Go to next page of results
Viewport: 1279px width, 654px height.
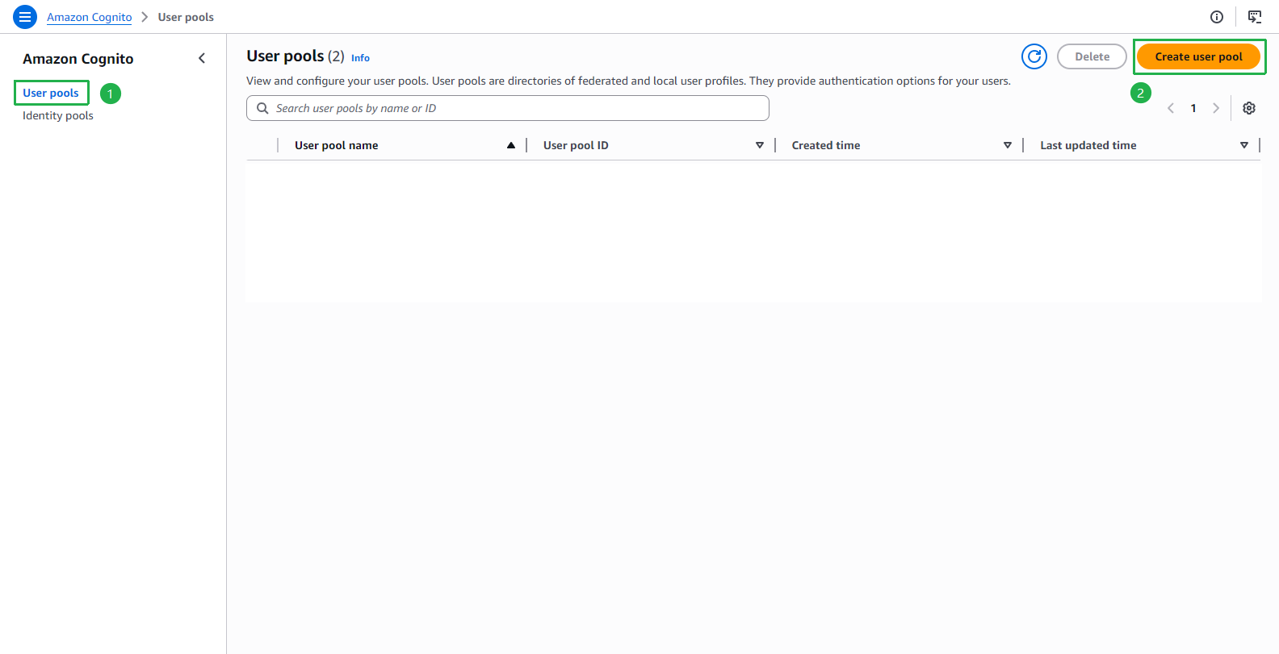(x=1216, y=108)
